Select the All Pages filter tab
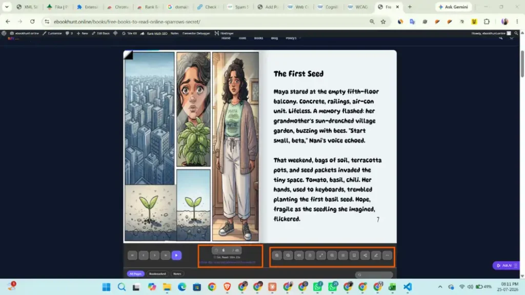The width and height of the screenshot is (525, 295). pos(135,273)
